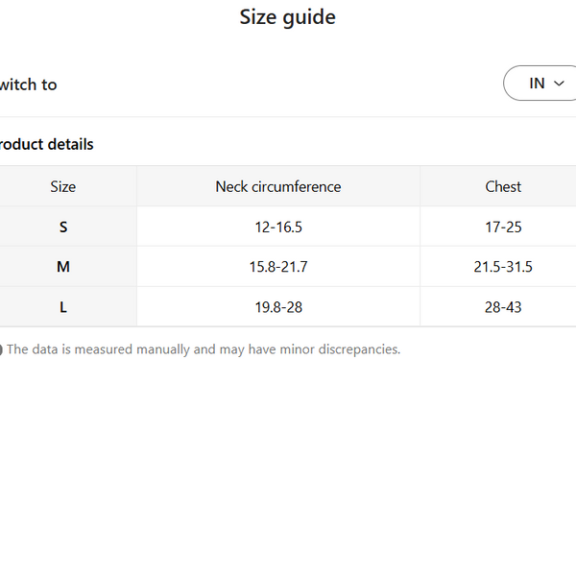576x576 pixels.
Task: Select the Neck circumference column header
Action: [278, 186]
